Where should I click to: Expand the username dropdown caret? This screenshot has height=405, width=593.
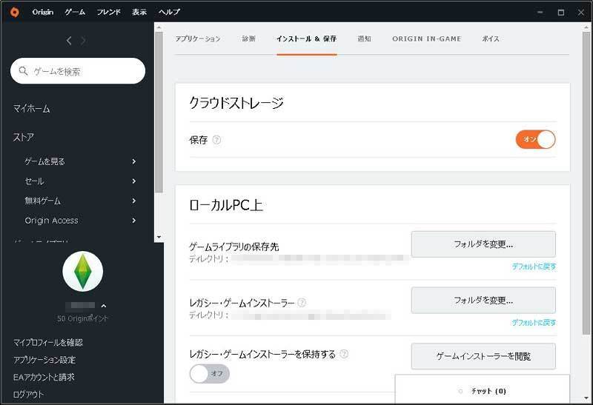coord(103,306)
